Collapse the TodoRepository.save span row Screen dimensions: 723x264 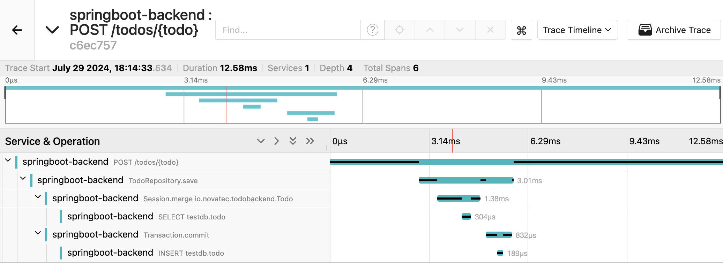(23, 178)
